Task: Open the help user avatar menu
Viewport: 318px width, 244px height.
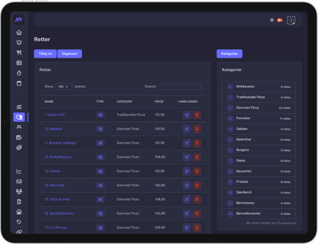Action: click(x=291, y=20)
